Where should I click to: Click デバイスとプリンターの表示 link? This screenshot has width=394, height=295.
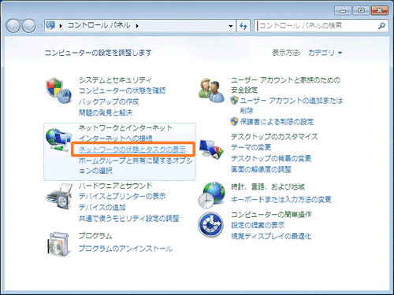[x=122, y=196]
